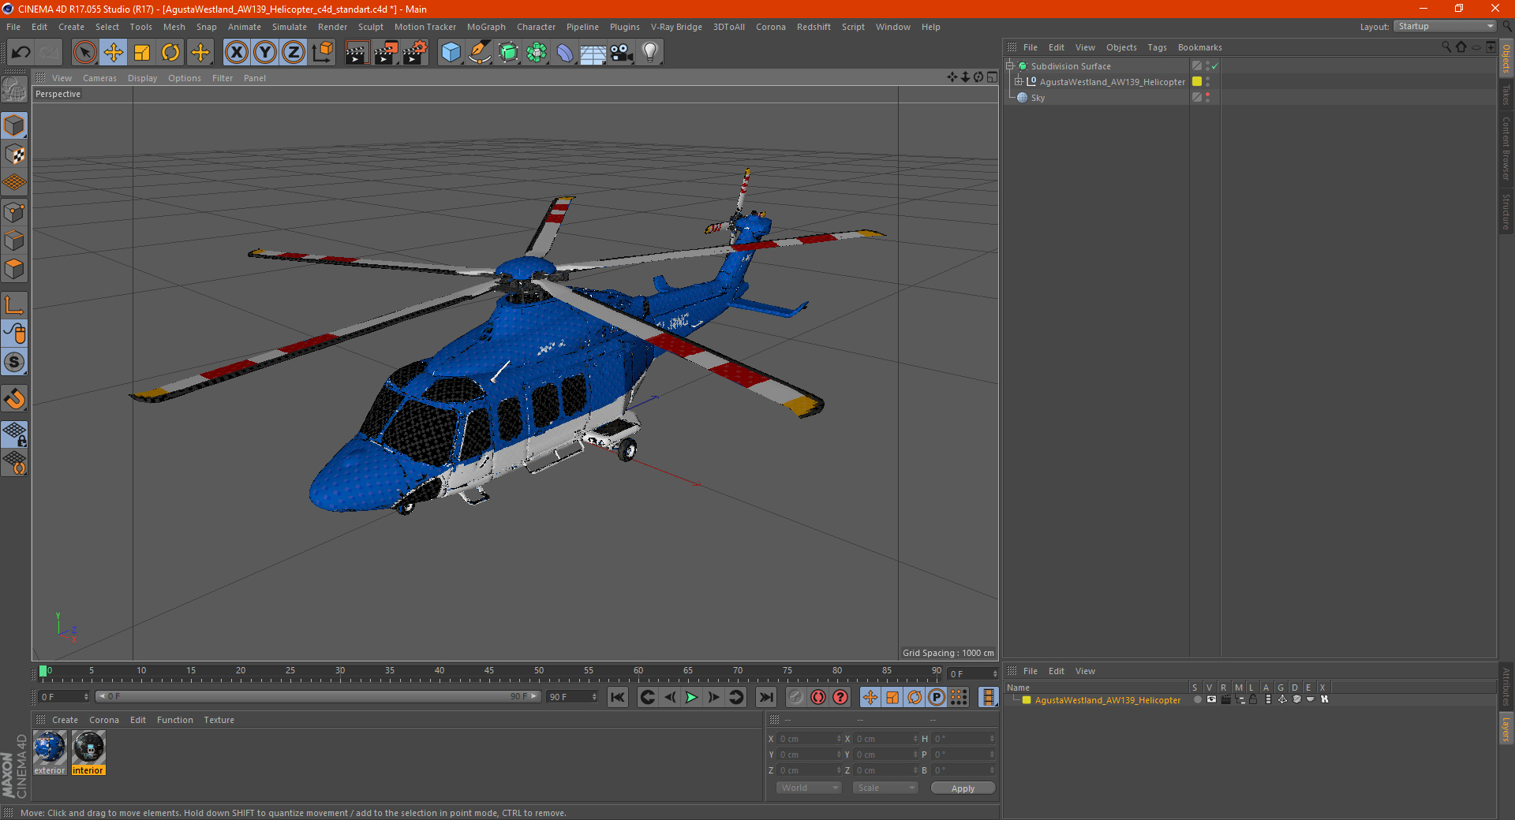Open material manager Function menu
Screen dimensions: 1515x820
[174, 720]
